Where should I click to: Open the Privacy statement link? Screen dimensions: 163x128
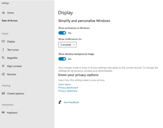[68, 91]
